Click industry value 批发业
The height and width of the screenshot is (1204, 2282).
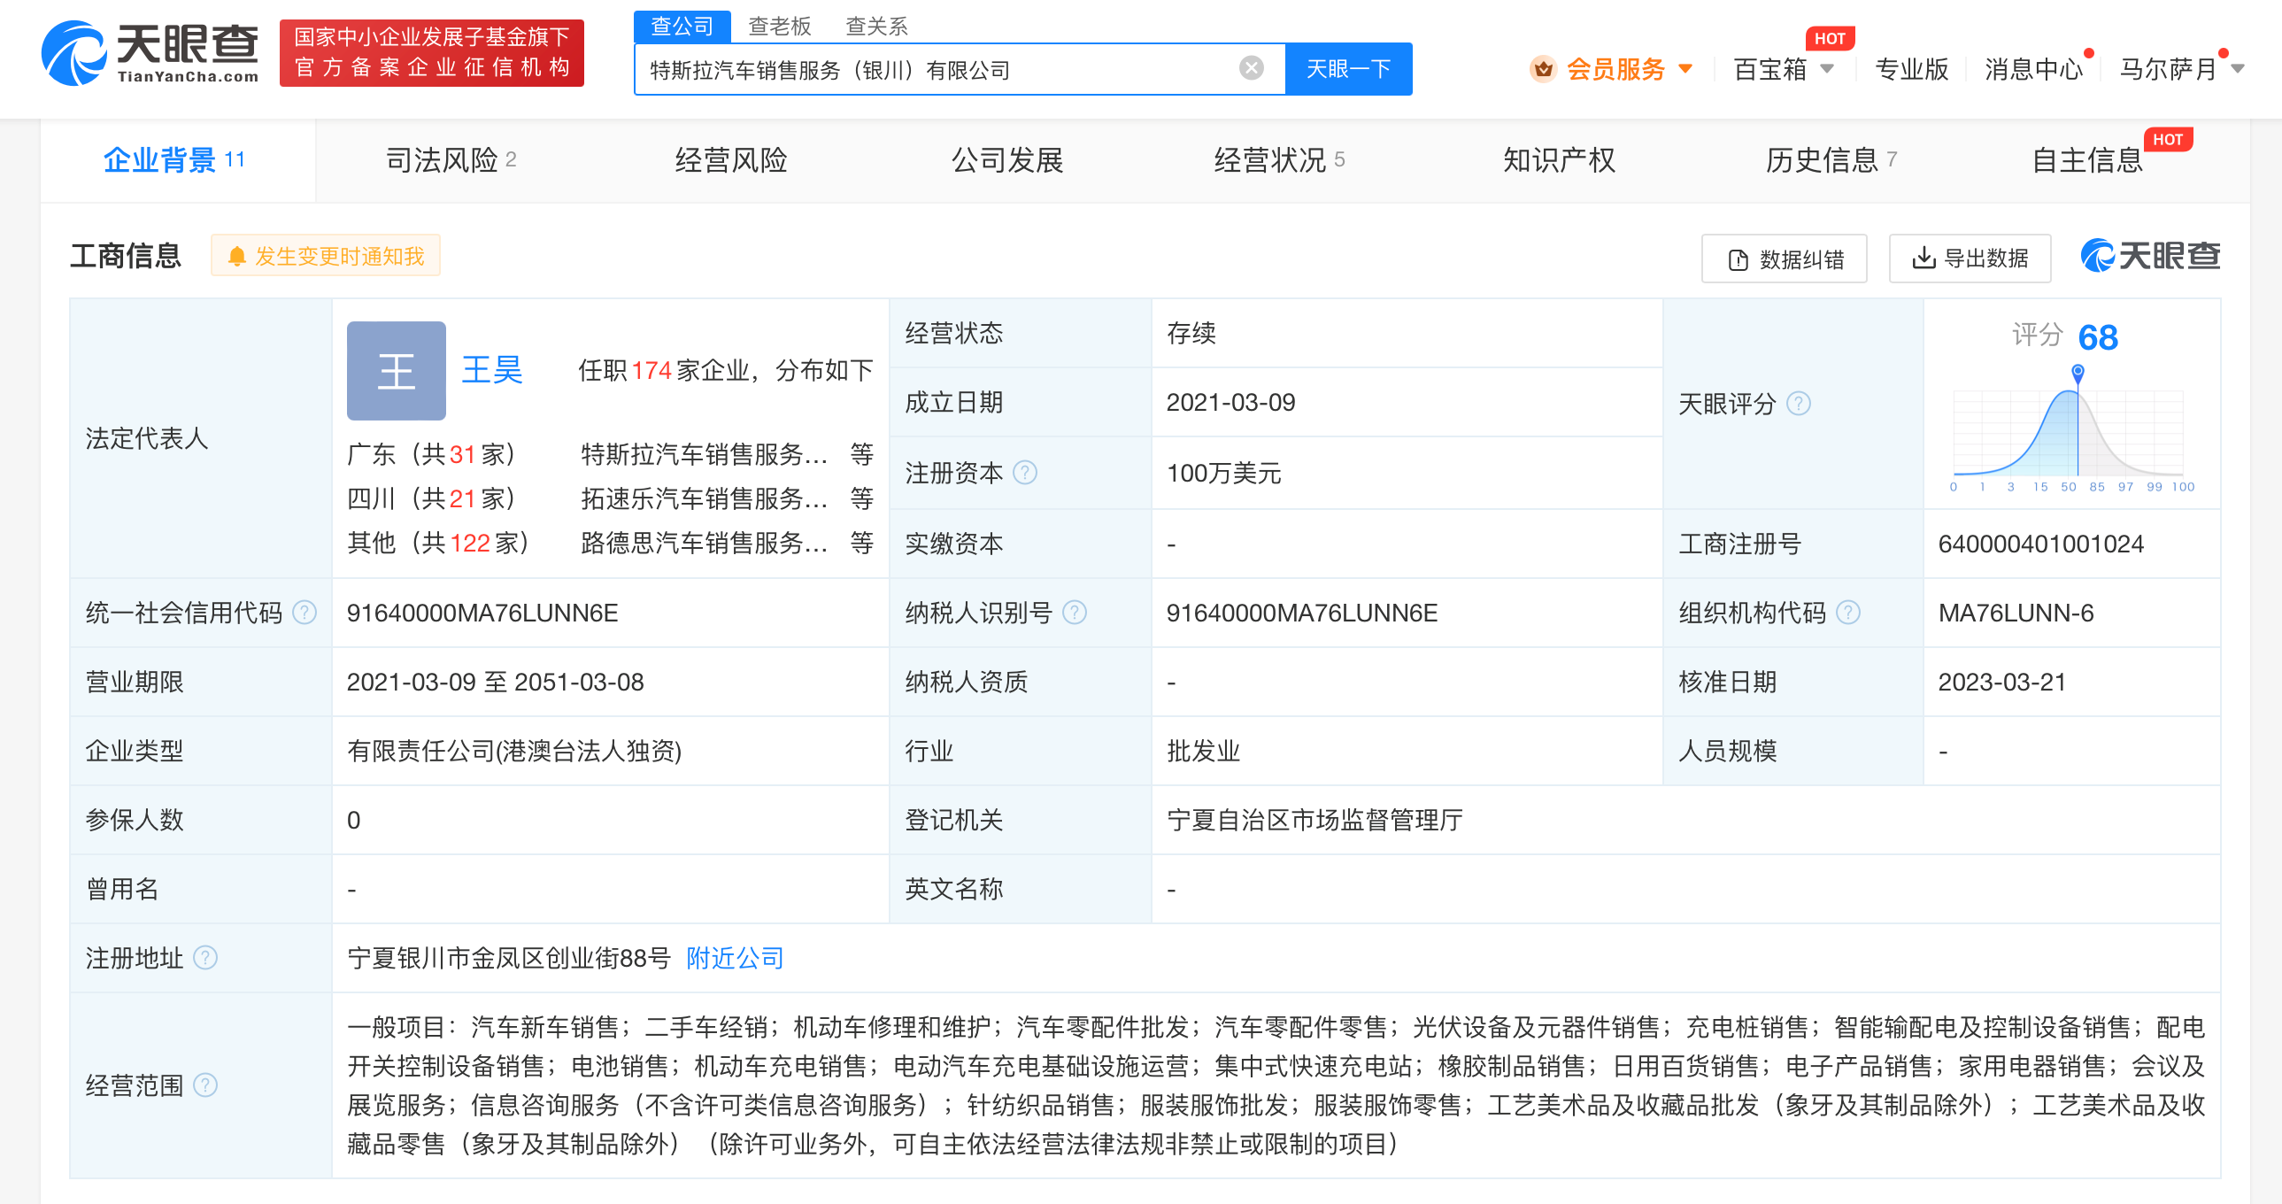click(x=1202, y=752)
